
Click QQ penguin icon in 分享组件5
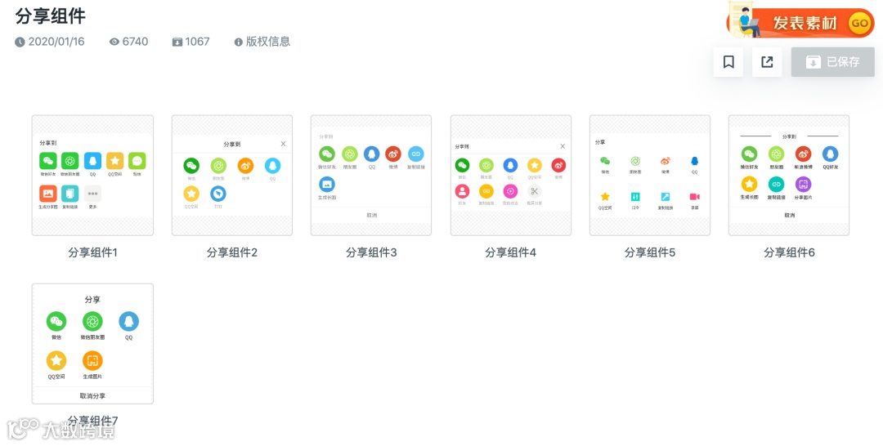pyautogui.click(x=694, y=161)
